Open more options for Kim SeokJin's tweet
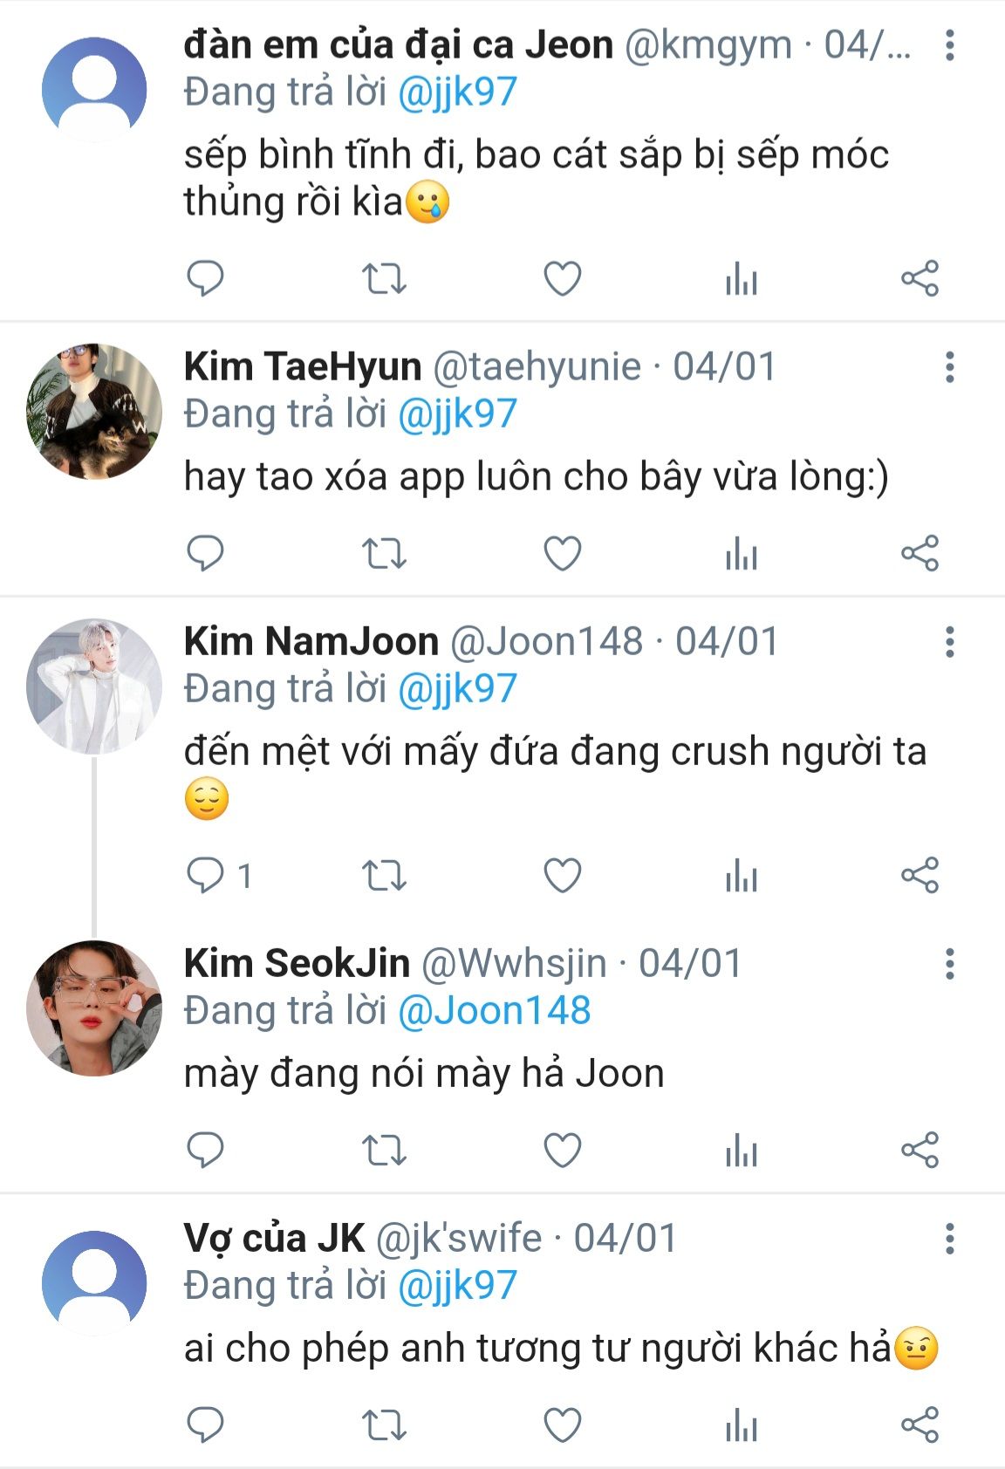1005x1469 pixels. [x=949, y=964]
